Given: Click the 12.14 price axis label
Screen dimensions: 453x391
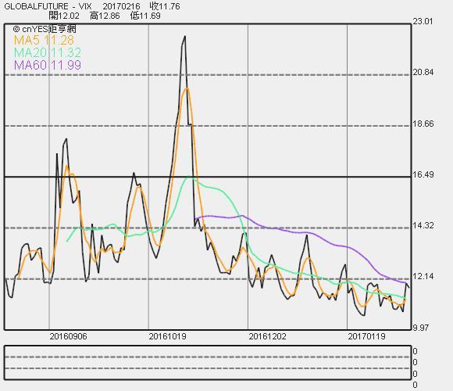Looking at the screenshot, I should [x=423, y=276].
